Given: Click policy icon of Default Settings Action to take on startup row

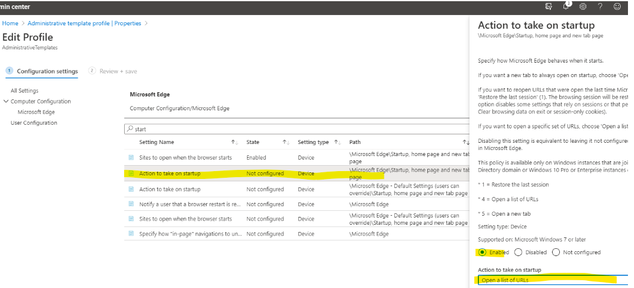Looking at the screenshot, I should coord(131,189).
